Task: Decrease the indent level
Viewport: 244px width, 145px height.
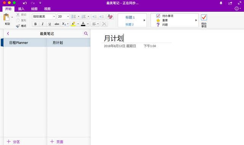Action: pos(95,16)
